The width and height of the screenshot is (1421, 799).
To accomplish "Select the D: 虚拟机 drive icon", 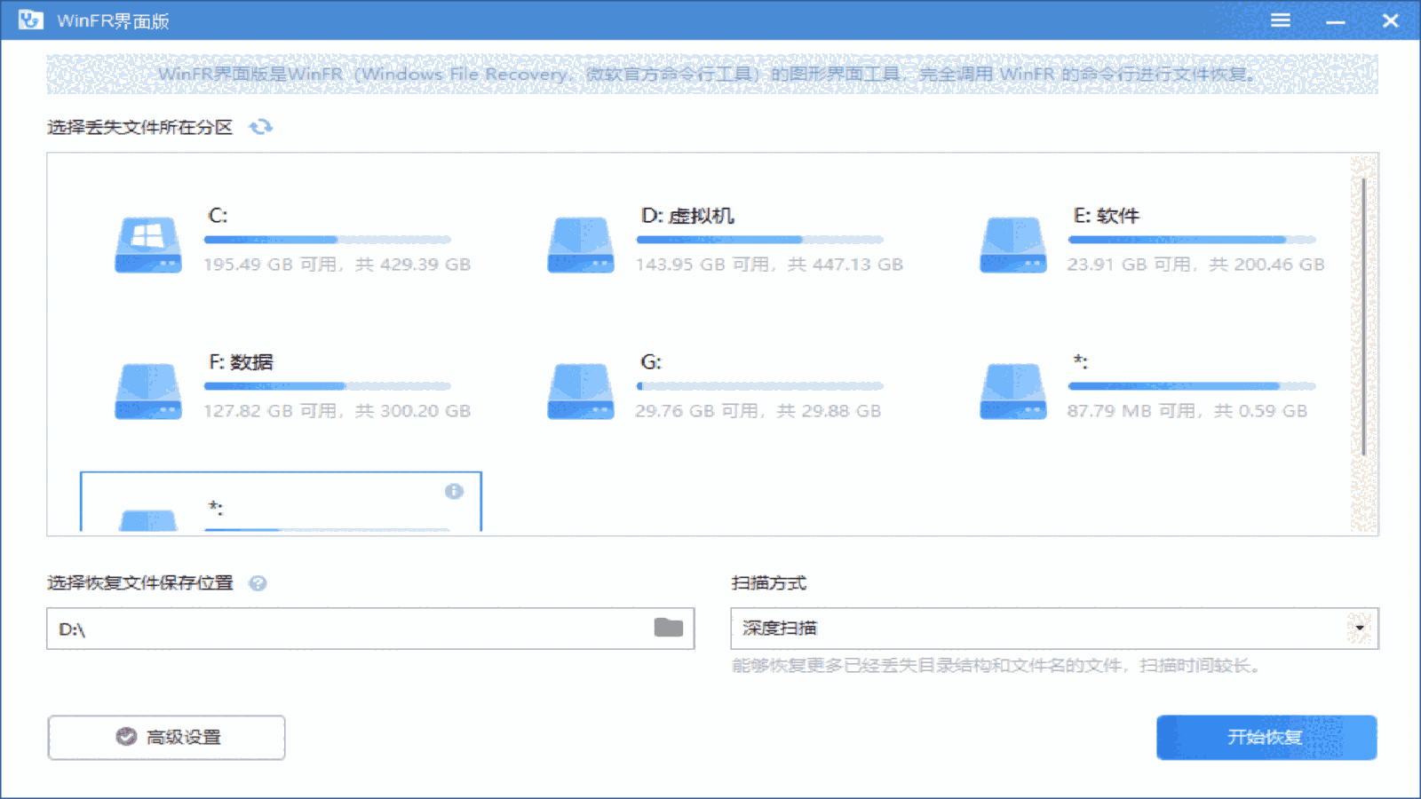I will [x=580, y=244].
